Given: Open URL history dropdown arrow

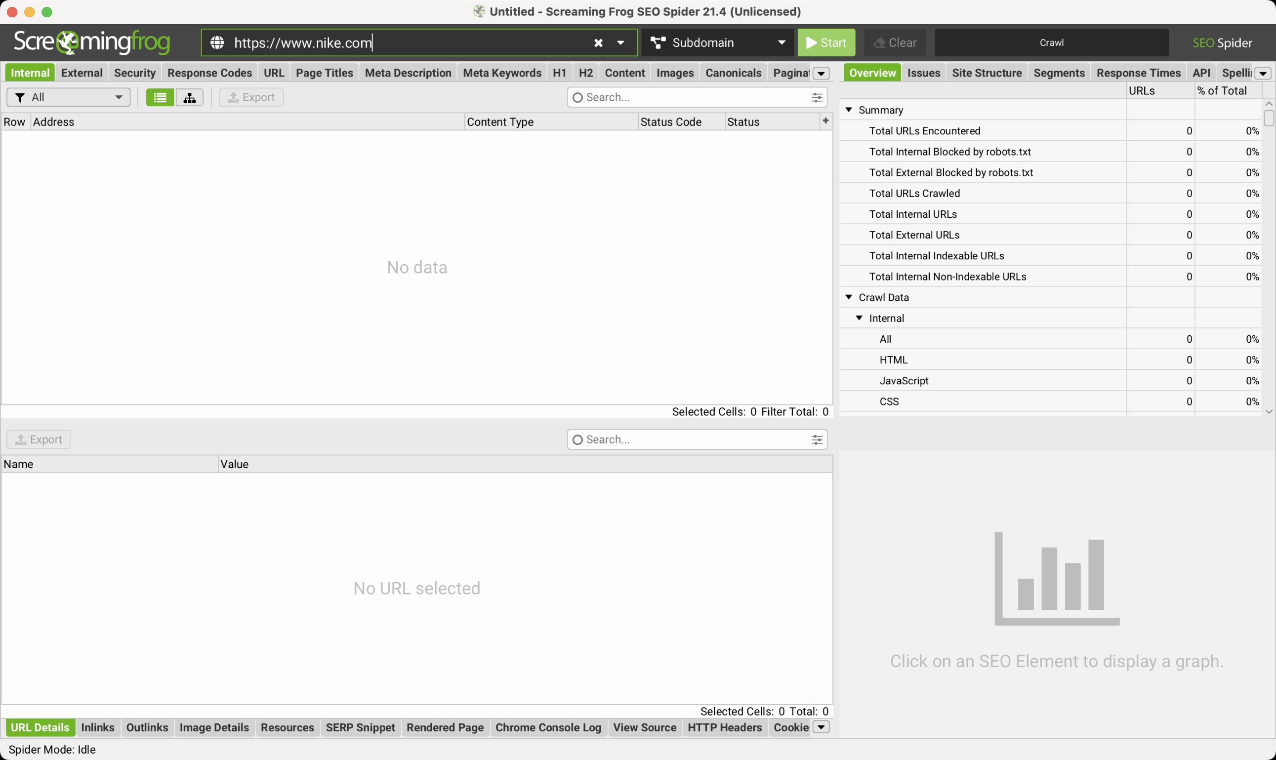Looking at the screenshot, I should click(x=620, y=43).
